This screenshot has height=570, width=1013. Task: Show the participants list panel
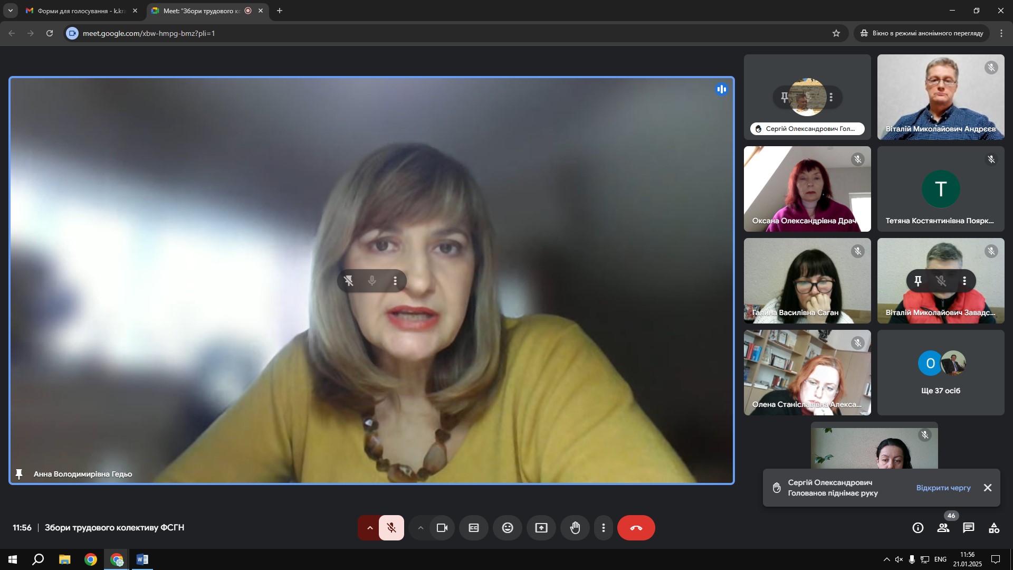(x=943, y=528)
